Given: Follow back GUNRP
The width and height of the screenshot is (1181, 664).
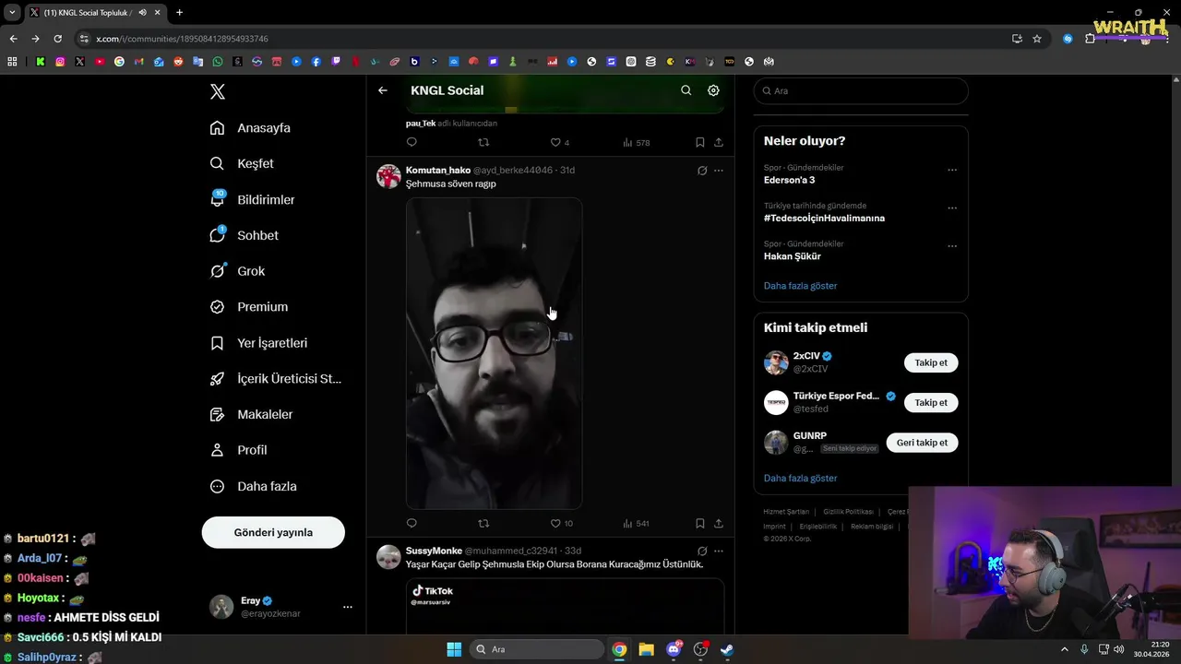Looking at the screenshot, I should (922, 443).
